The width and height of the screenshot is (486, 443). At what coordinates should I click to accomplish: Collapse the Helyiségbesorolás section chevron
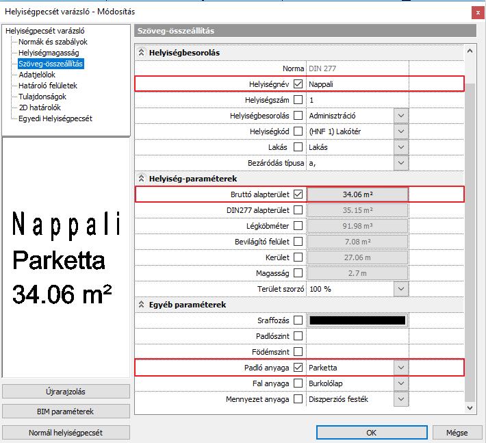(141, 53)
